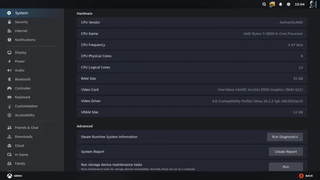The width and height of the screenshot is (320, 180).
Task: Click the Internet signal icon
Action: 9,31
